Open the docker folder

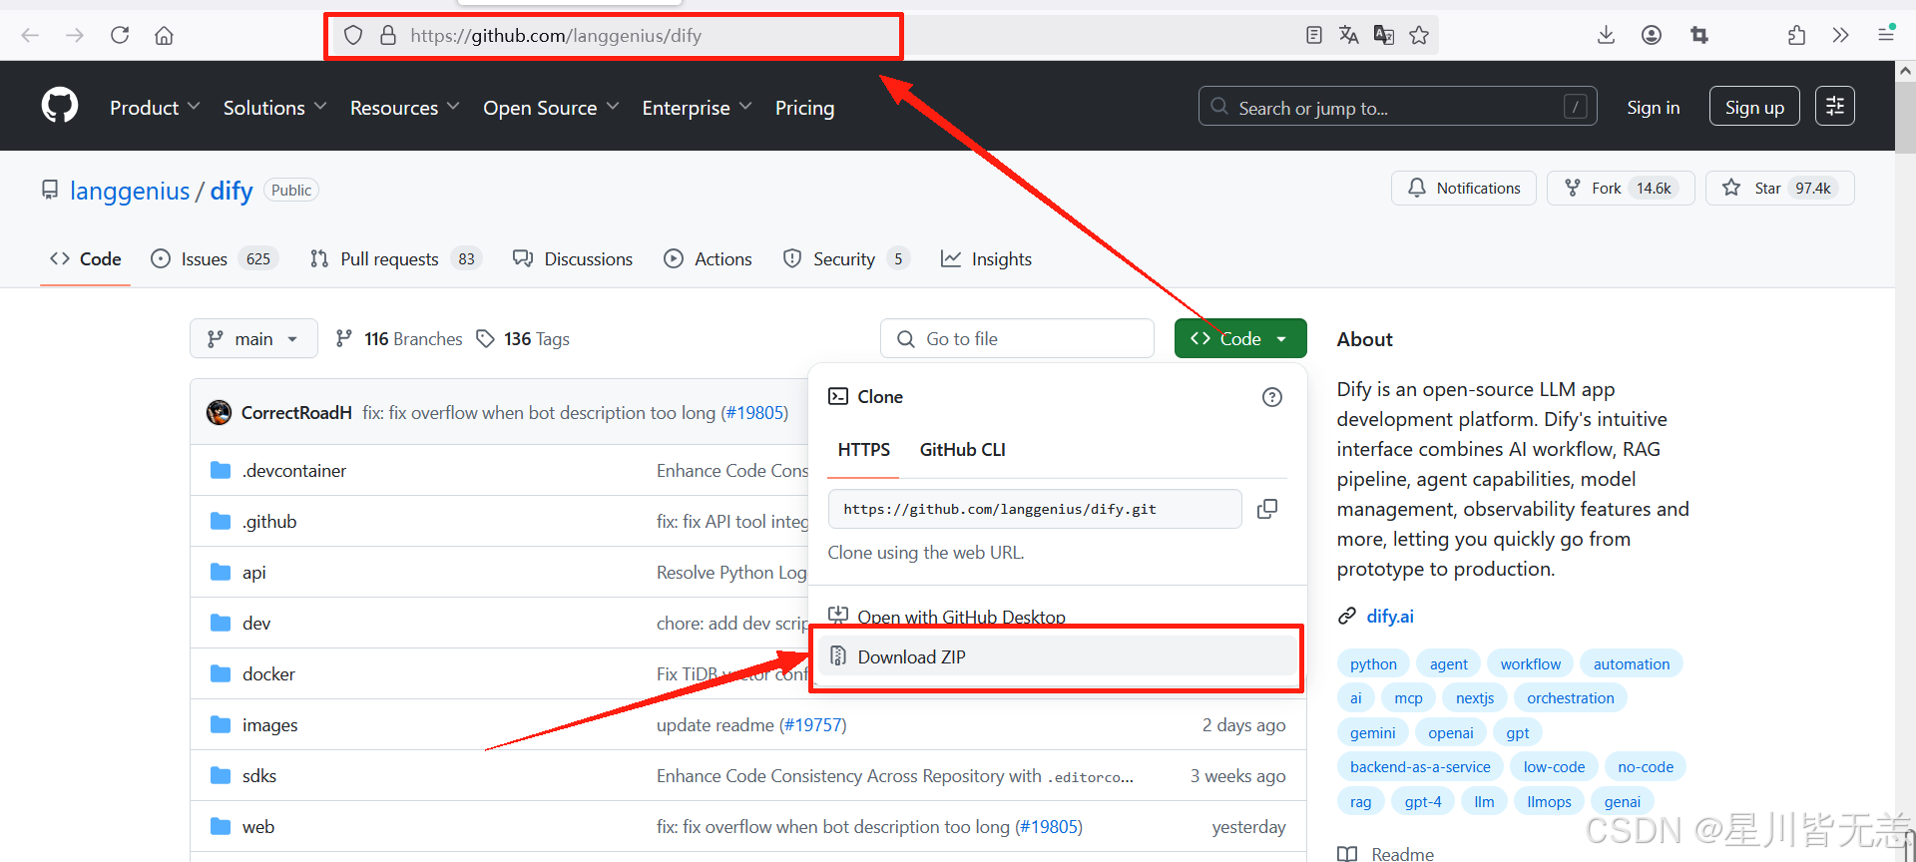(x=268, y=673)
